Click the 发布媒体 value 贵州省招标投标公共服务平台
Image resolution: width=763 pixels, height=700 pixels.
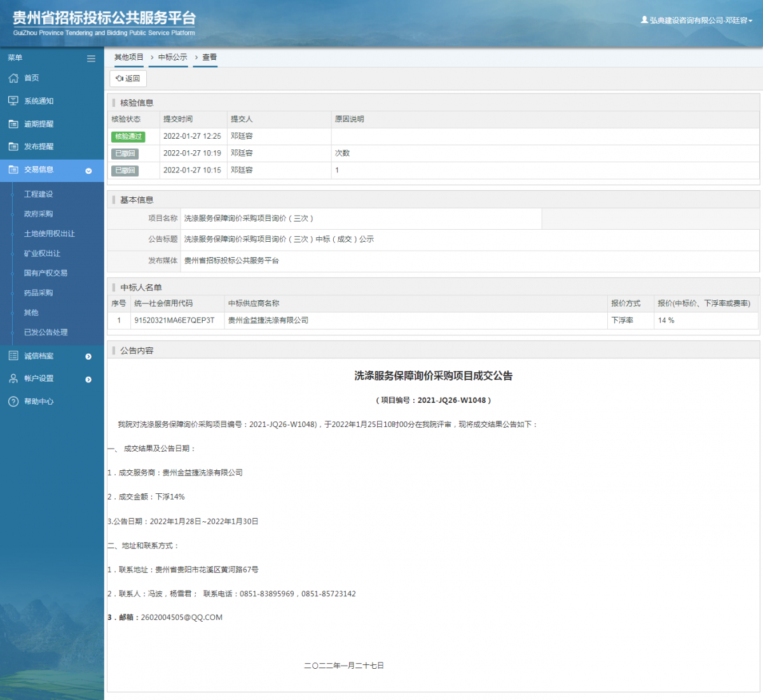231,260
